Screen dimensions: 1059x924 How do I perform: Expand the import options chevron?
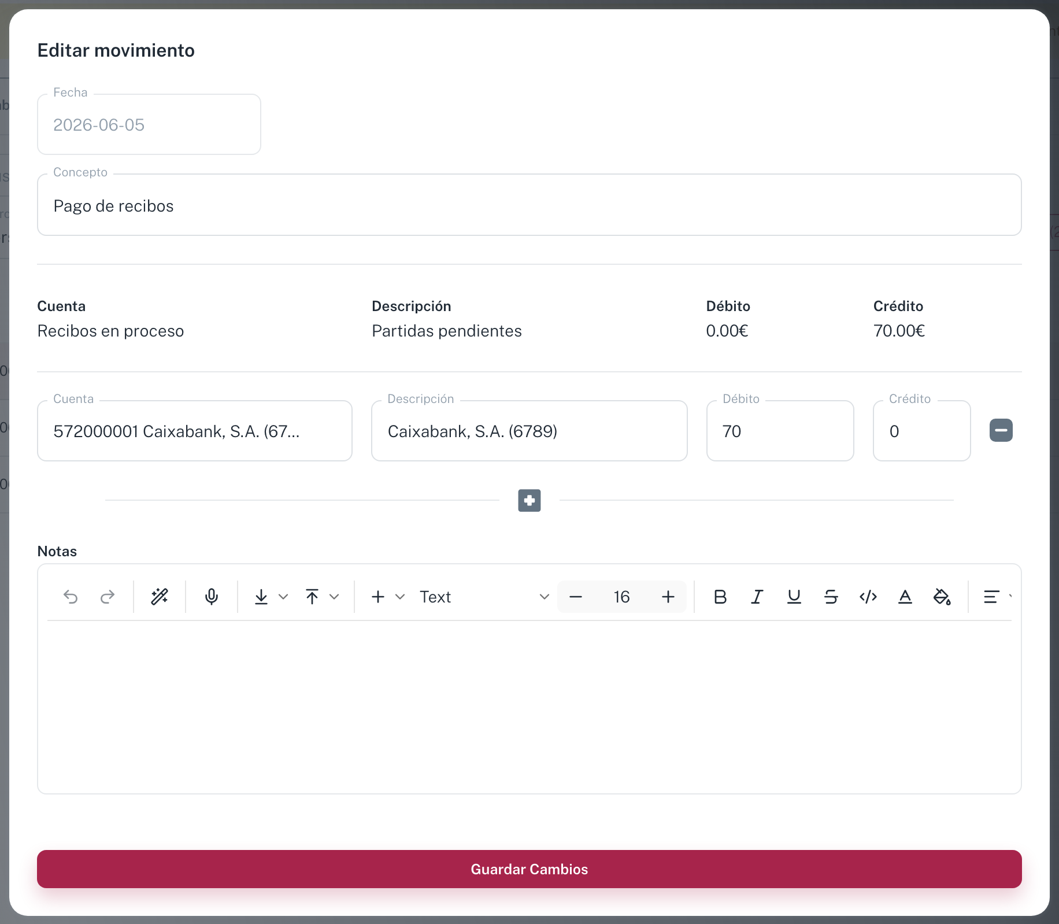click(283, 597)
